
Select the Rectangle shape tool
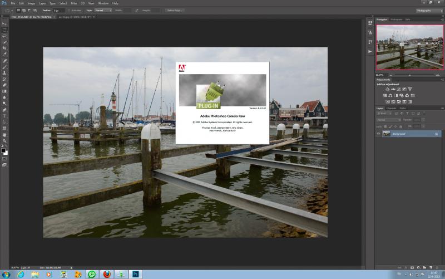point(4,128)
